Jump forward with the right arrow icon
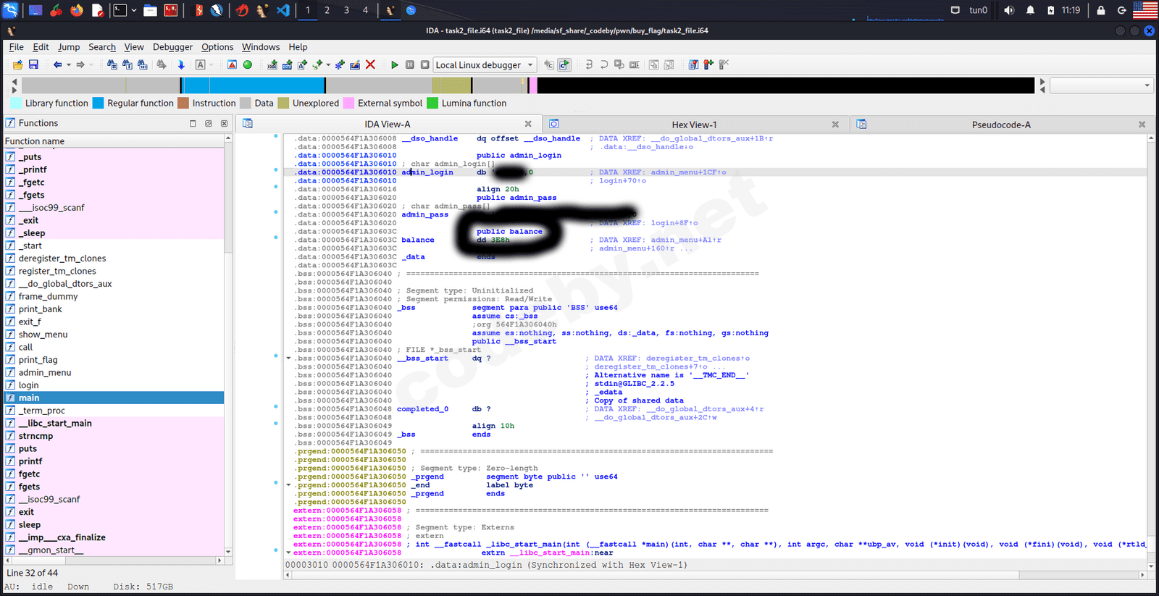This screenshot has height=596, width=1159. tap(80, 65)
